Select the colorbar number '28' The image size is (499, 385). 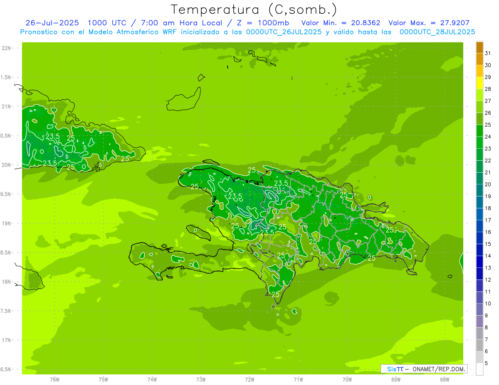[x=488, y=89]
